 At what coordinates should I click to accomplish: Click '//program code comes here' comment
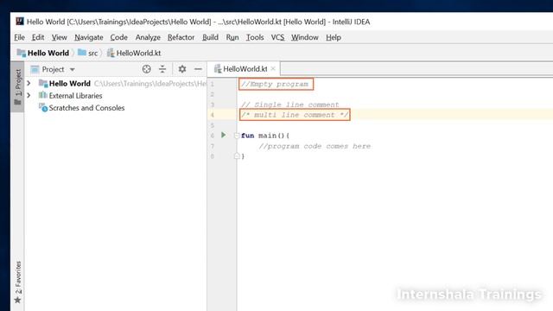tap(315, 146)
